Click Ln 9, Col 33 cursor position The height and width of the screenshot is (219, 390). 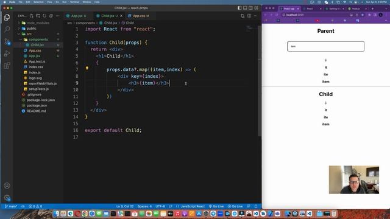[125, 206]
